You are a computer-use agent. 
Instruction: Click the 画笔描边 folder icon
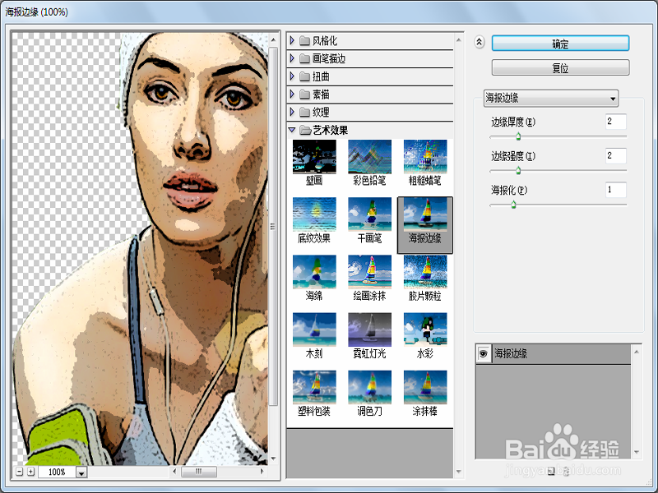[304, 58]
